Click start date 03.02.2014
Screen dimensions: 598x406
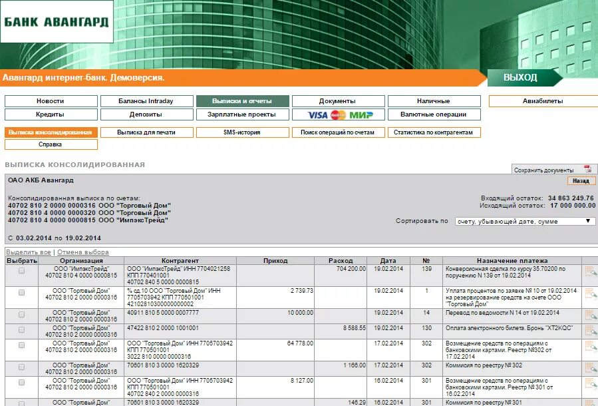click(33, 238)
